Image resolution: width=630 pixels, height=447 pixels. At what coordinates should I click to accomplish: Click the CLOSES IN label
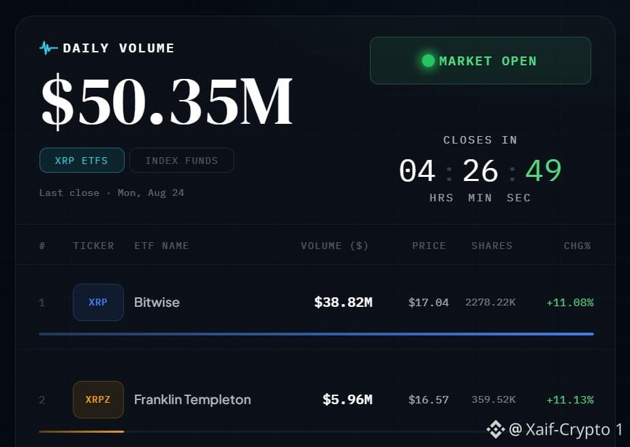point(480,140)
